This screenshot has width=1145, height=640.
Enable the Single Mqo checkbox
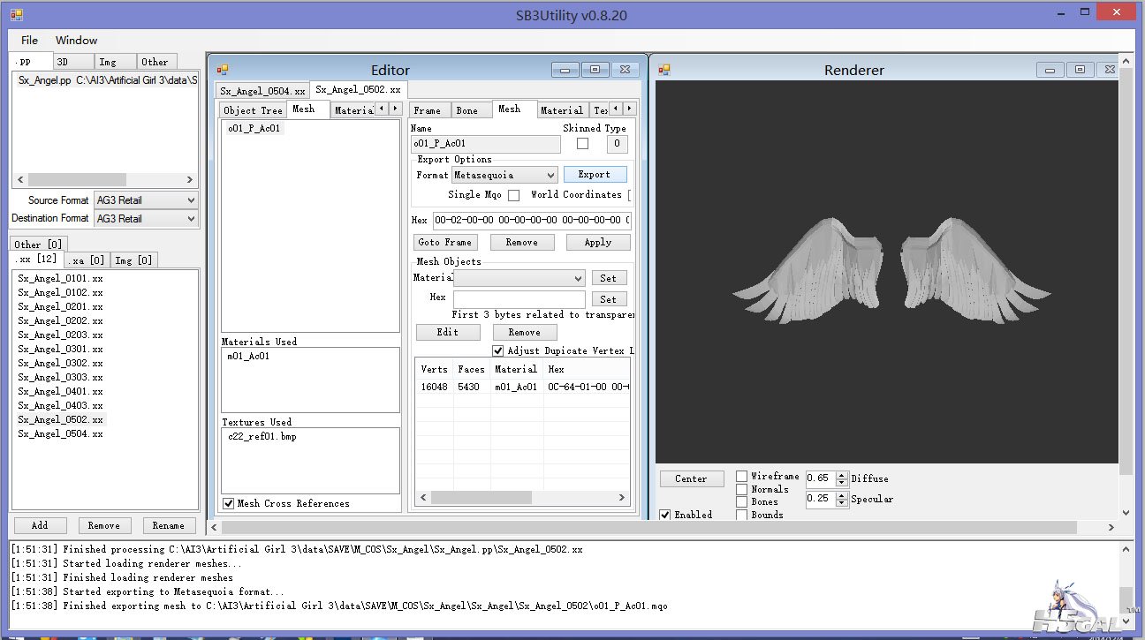pos(513,195)
